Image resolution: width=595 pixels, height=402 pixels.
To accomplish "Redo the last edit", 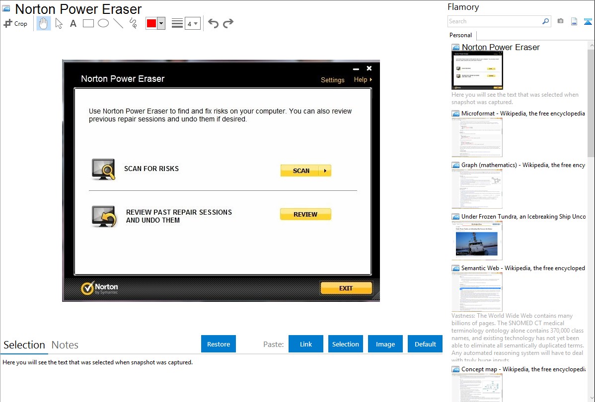I will 228,23.
